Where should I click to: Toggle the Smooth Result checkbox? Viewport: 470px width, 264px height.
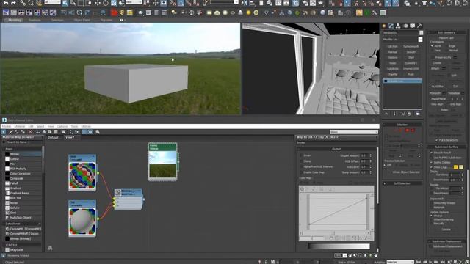tap(431, 153)
